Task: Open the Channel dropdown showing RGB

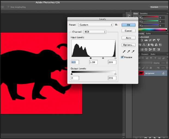Action: pyautogui.click(x=95, y=32)
